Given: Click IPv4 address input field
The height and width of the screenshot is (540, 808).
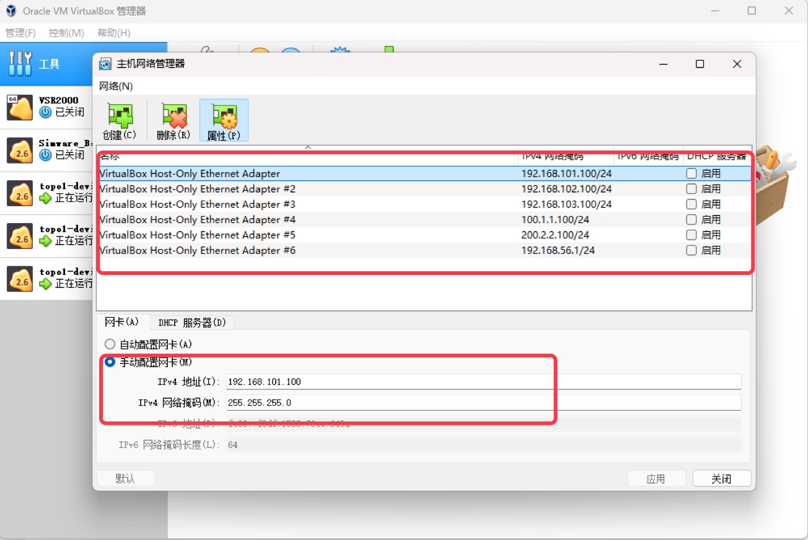Looking at the screenshot, I should point(484,381).
